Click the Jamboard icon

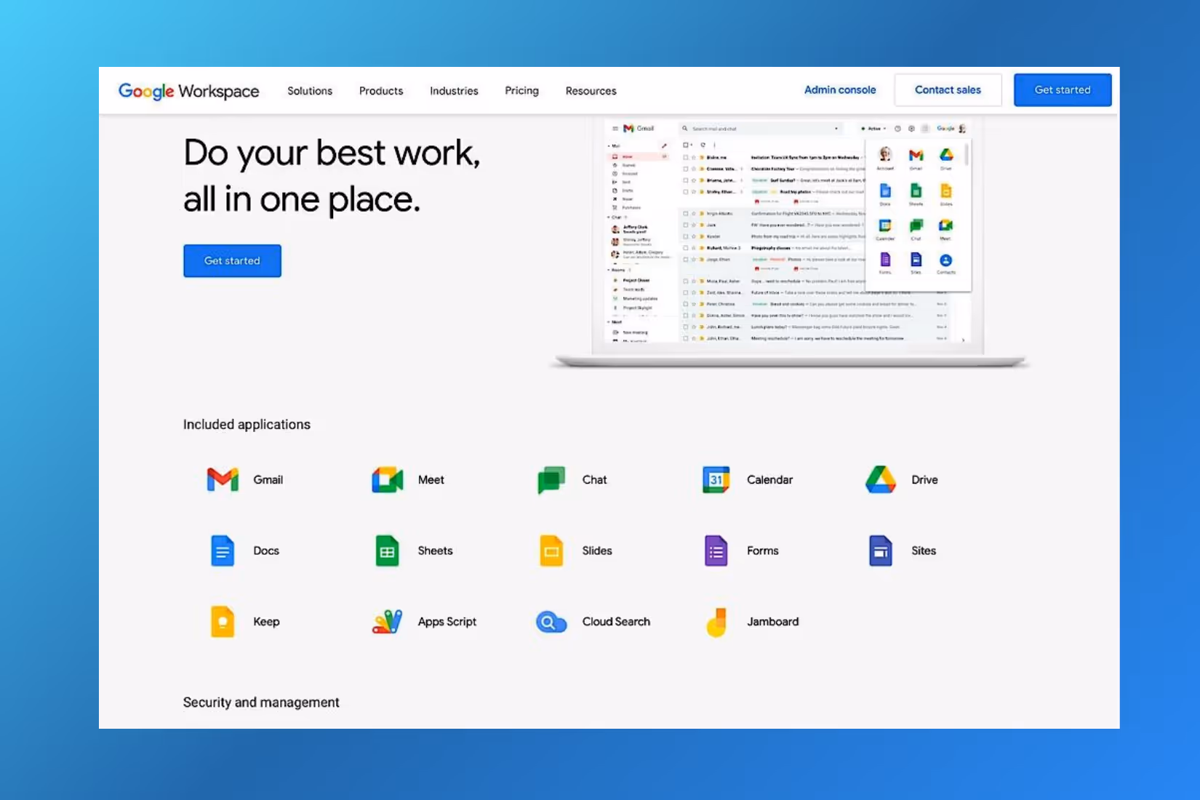716,622
